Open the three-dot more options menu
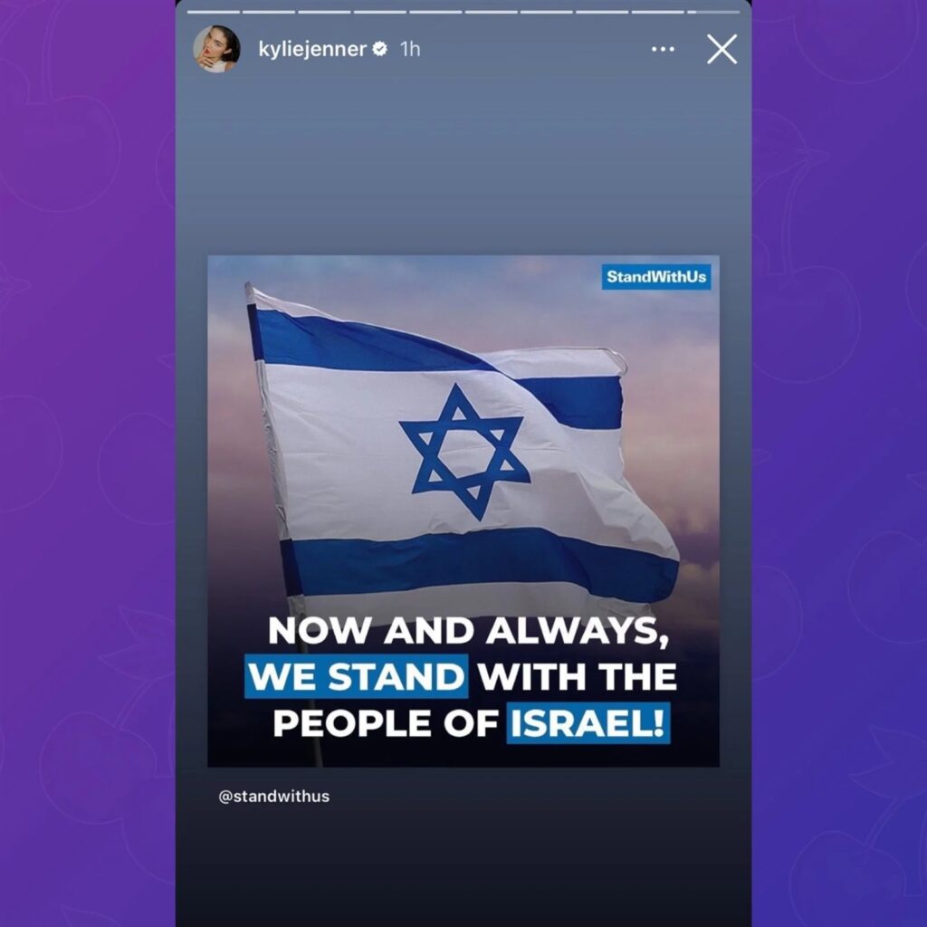The height and width of the screenshot is (927, 927). click(x=662, y=49)
